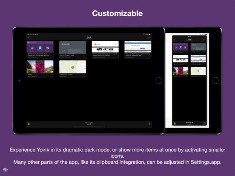The height and width of the screenshot is (176, 235).
Task: Toggle the lock icon in the slide-over panel
Action: pos(175,123)
